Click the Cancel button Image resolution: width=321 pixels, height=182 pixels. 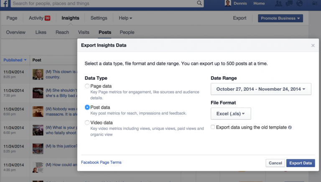(275, 163)
